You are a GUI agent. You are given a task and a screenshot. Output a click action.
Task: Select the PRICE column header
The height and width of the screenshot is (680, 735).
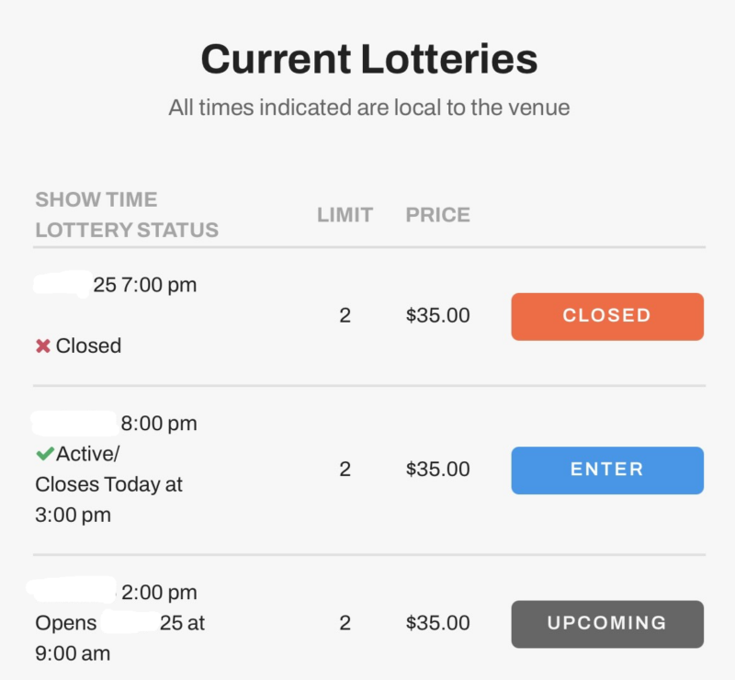pyautogui.click(x=437, y=215)
